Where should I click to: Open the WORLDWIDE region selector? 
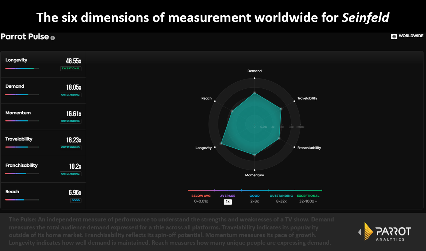coord(407,36)
